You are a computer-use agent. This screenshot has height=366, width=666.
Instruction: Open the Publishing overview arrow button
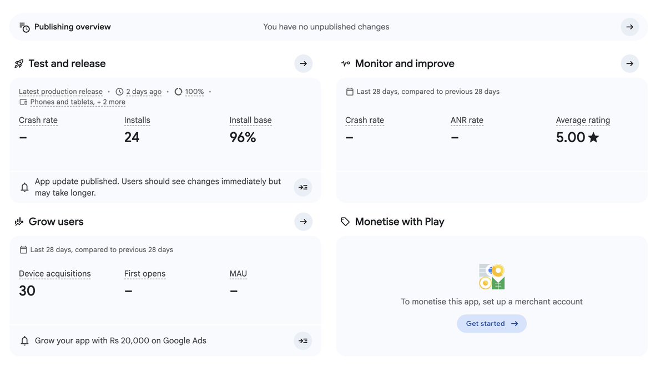click(629, 27)
